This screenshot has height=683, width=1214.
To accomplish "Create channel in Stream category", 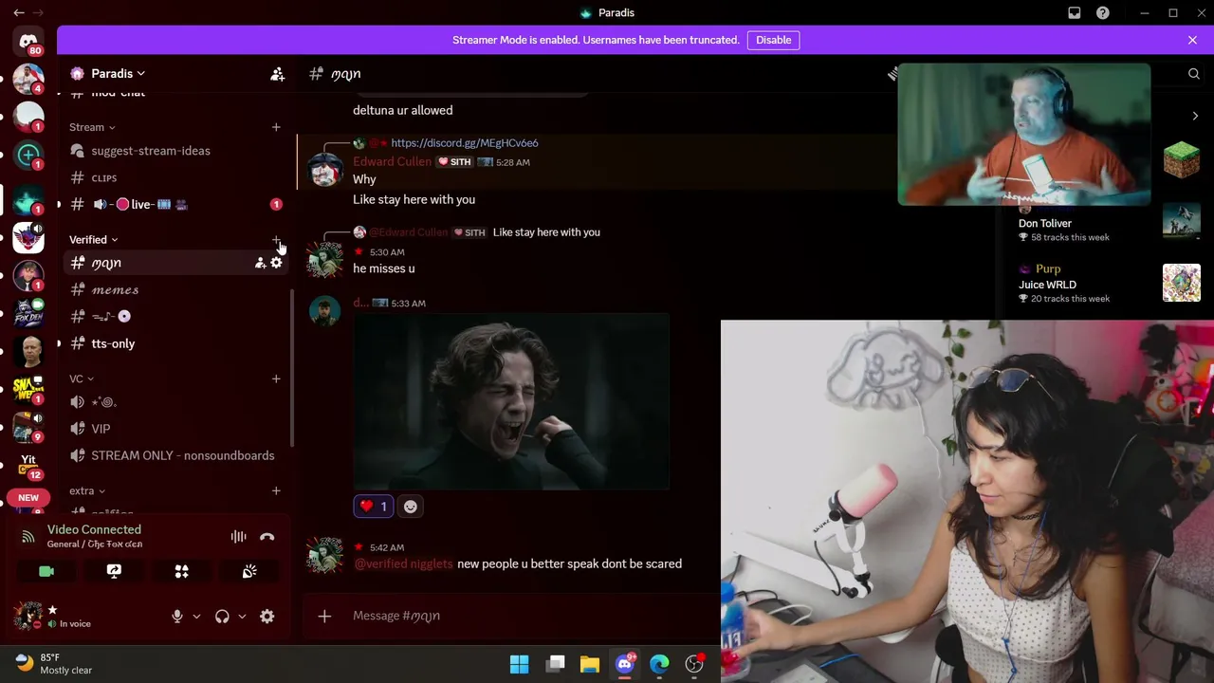I will click(276, 127).
